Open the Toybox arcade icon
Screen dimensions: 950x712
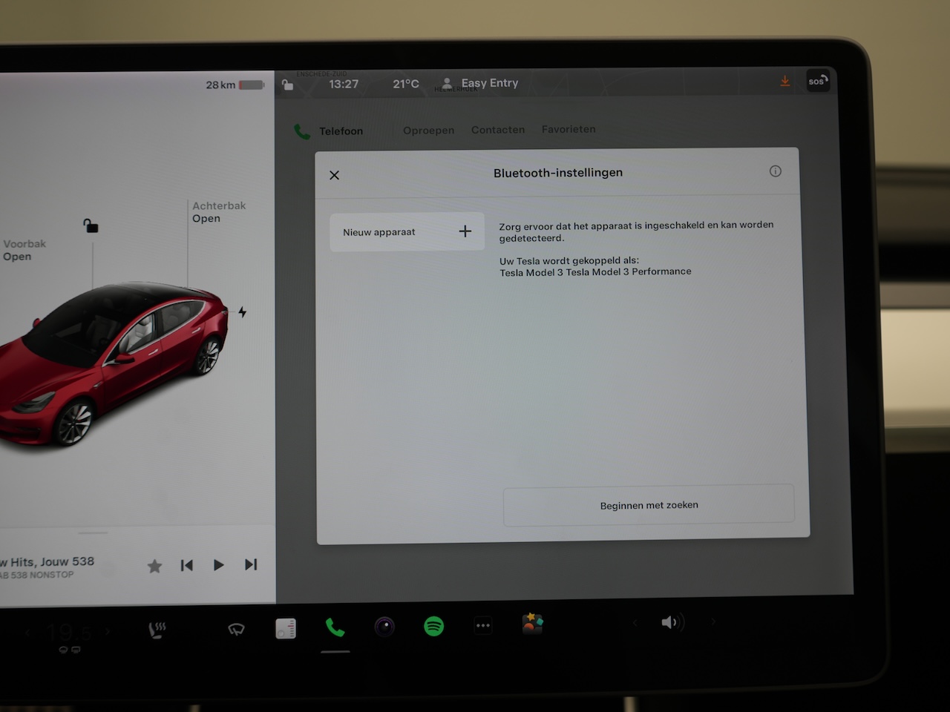[533, 624]
